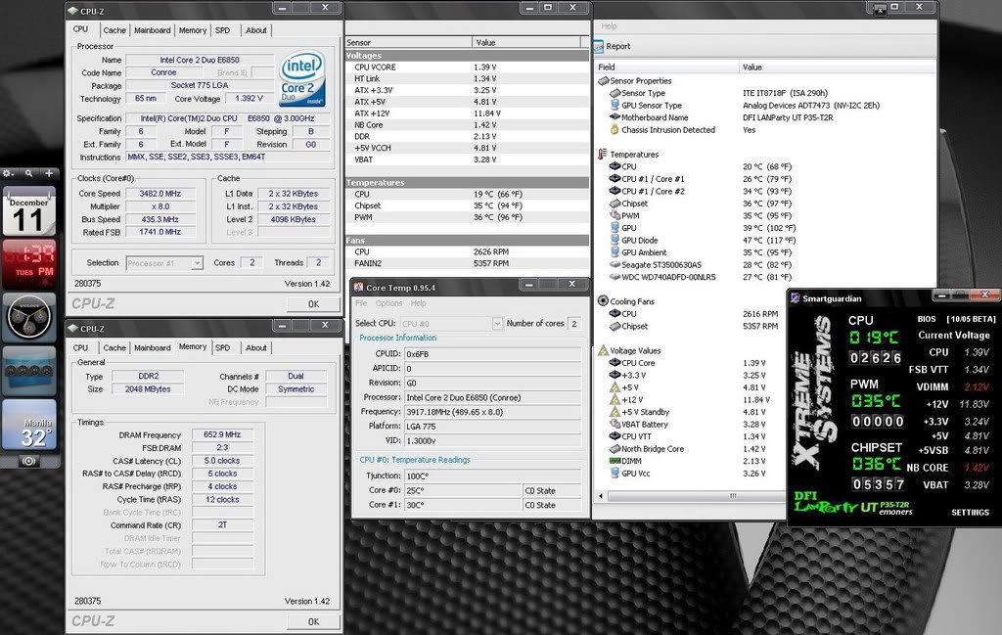Click the icon beside GPU Vcc
This screenshot has width=1002, height=635.
tap(615, 474)
